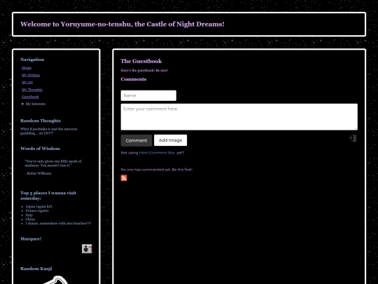Image resolution: width=378 pixels, height=284 pixels.
Task: Open the Home navigation link
Action: pos(27,68)
